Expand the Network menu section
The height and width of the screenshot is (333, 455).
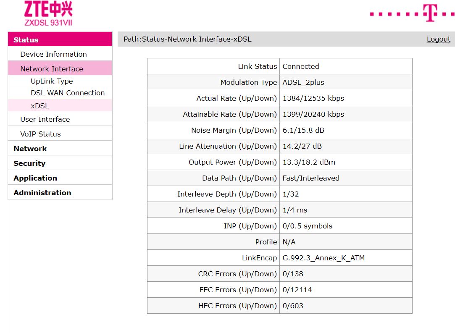[30, 149]
